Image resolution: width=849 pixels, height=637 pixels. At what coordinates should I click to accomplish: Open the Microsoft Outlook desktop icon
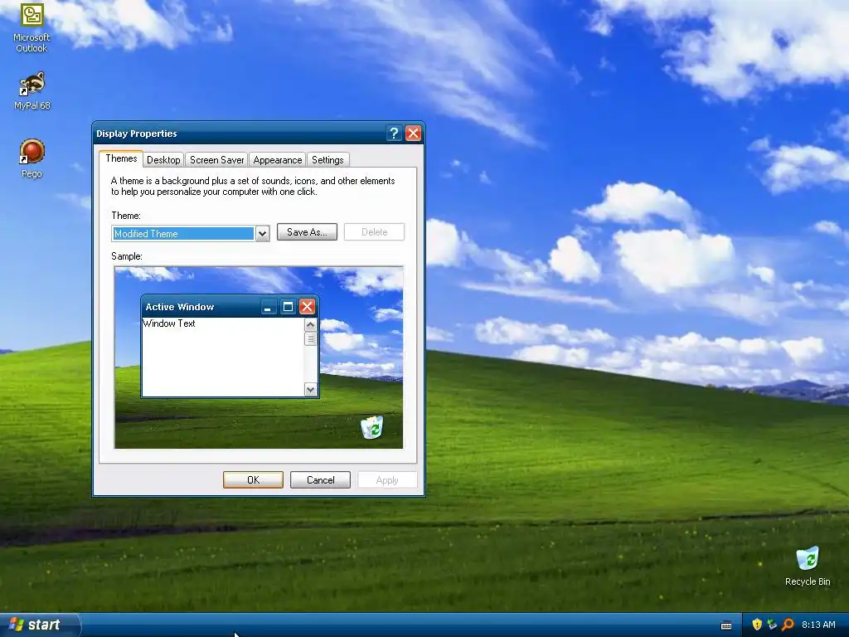tap(32, 27)
